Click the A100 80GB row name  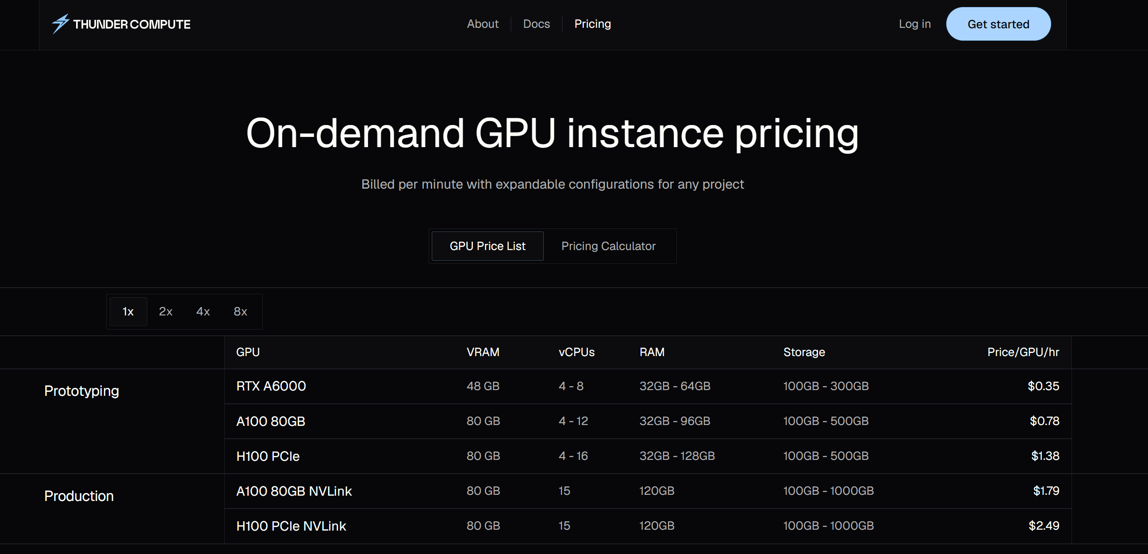point(270,421)
